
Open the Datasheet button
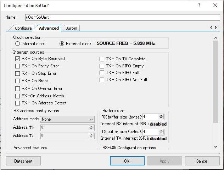coord(23,161)
